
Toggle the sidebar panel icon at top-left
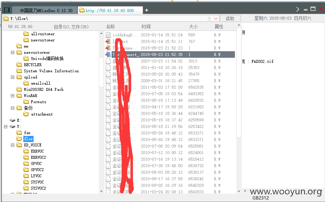click(x=7, y=10)
